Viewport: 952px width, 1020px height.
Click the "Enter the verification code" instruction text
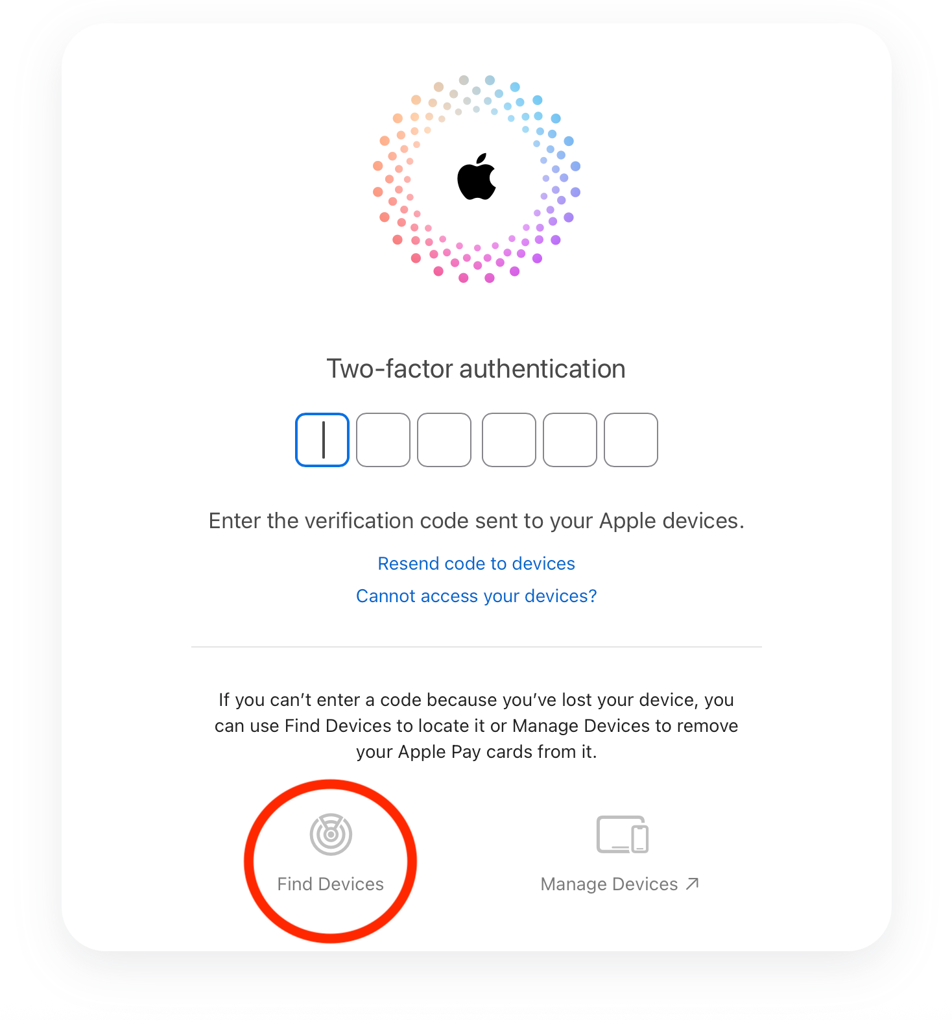pos(476,521)
